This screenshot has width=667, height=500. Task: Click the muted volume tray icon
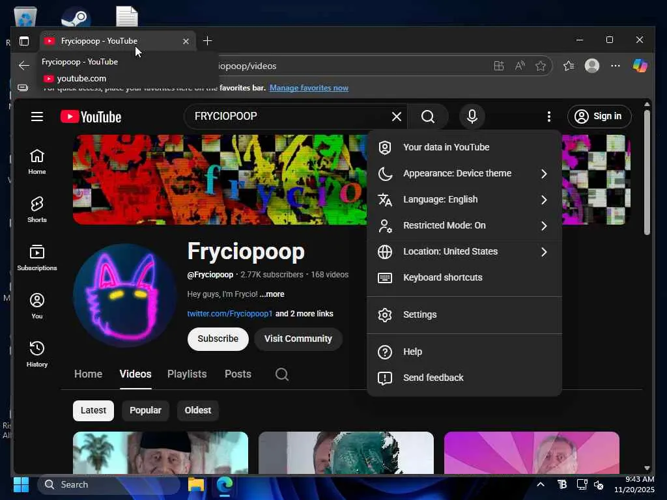[x=599, y=484]
